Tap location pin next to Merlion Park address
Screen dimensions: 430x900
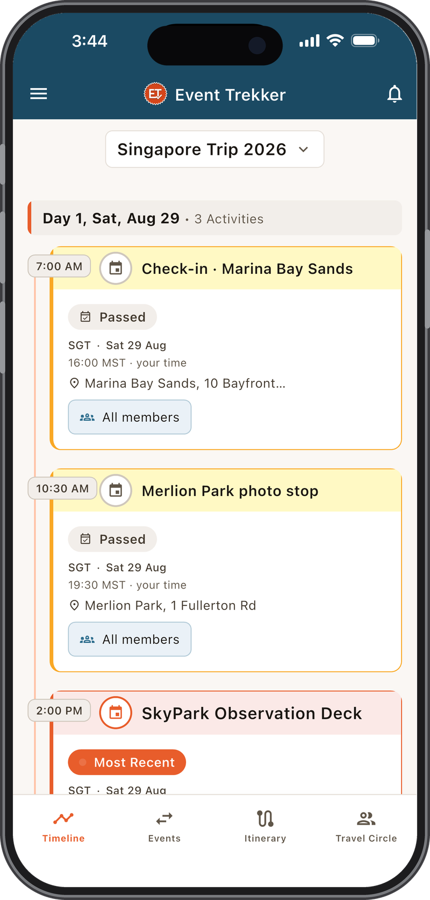[75, 605]
